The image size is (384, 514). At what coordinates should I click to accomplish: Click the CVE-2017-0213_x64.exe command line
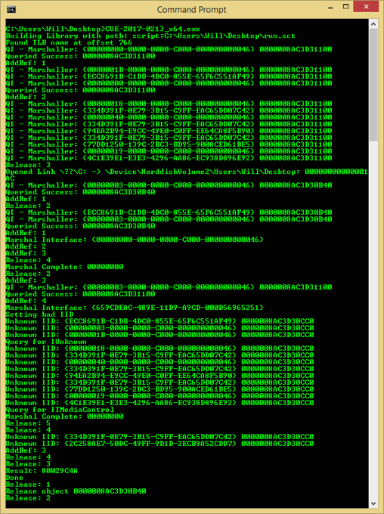coord(103,29)
